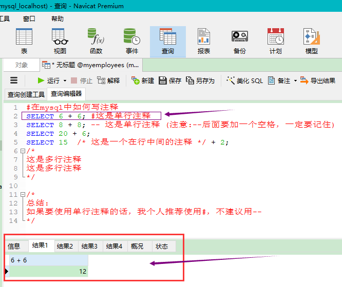Click line 4 'SELECT 20 + 6;'
This screenshot has height=287, width=342.
coord(58,133)
